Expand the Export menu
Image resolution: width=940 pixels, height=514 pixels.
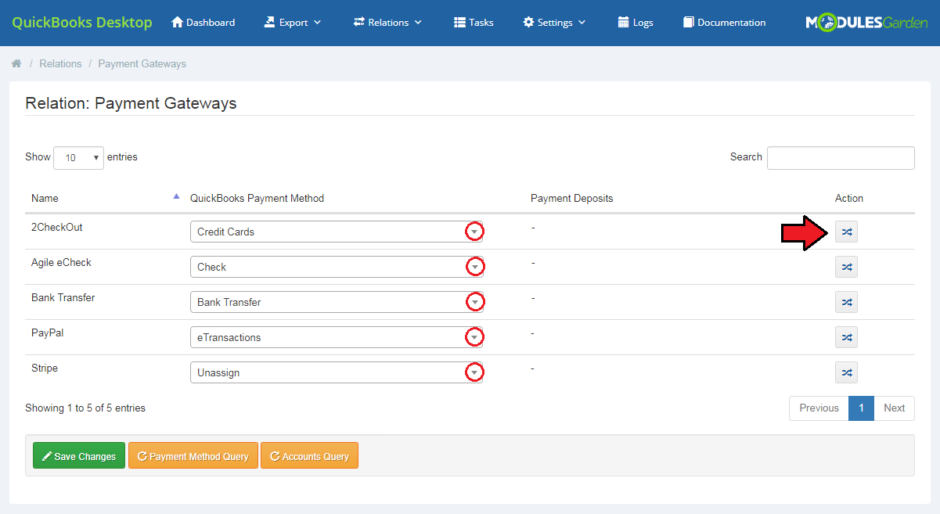coord(293,23)
